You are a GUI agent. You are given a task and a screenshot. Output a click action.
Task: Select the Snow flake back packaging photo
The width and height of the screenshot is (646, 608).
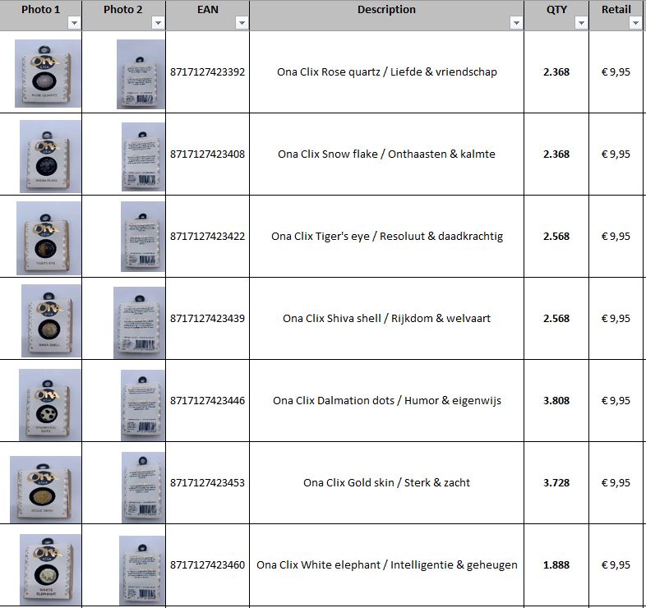[143, 157]
